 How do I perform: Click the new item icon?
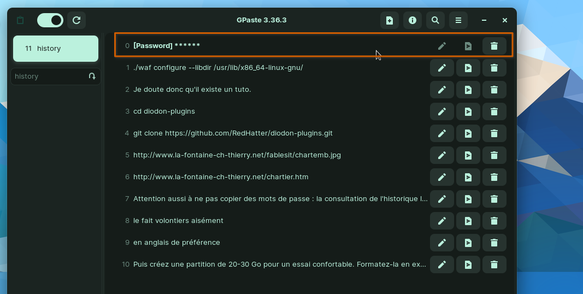(x=390, y=20)
